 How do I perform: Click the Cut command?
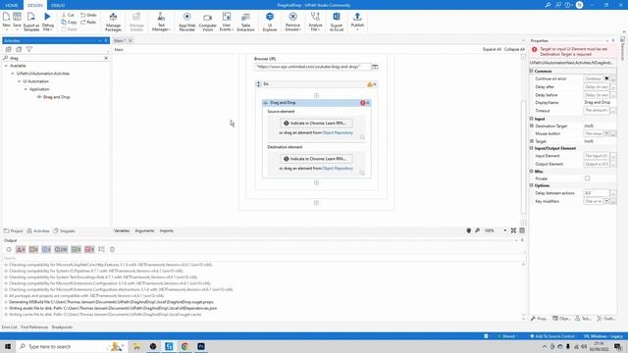(x=68, y=15)
